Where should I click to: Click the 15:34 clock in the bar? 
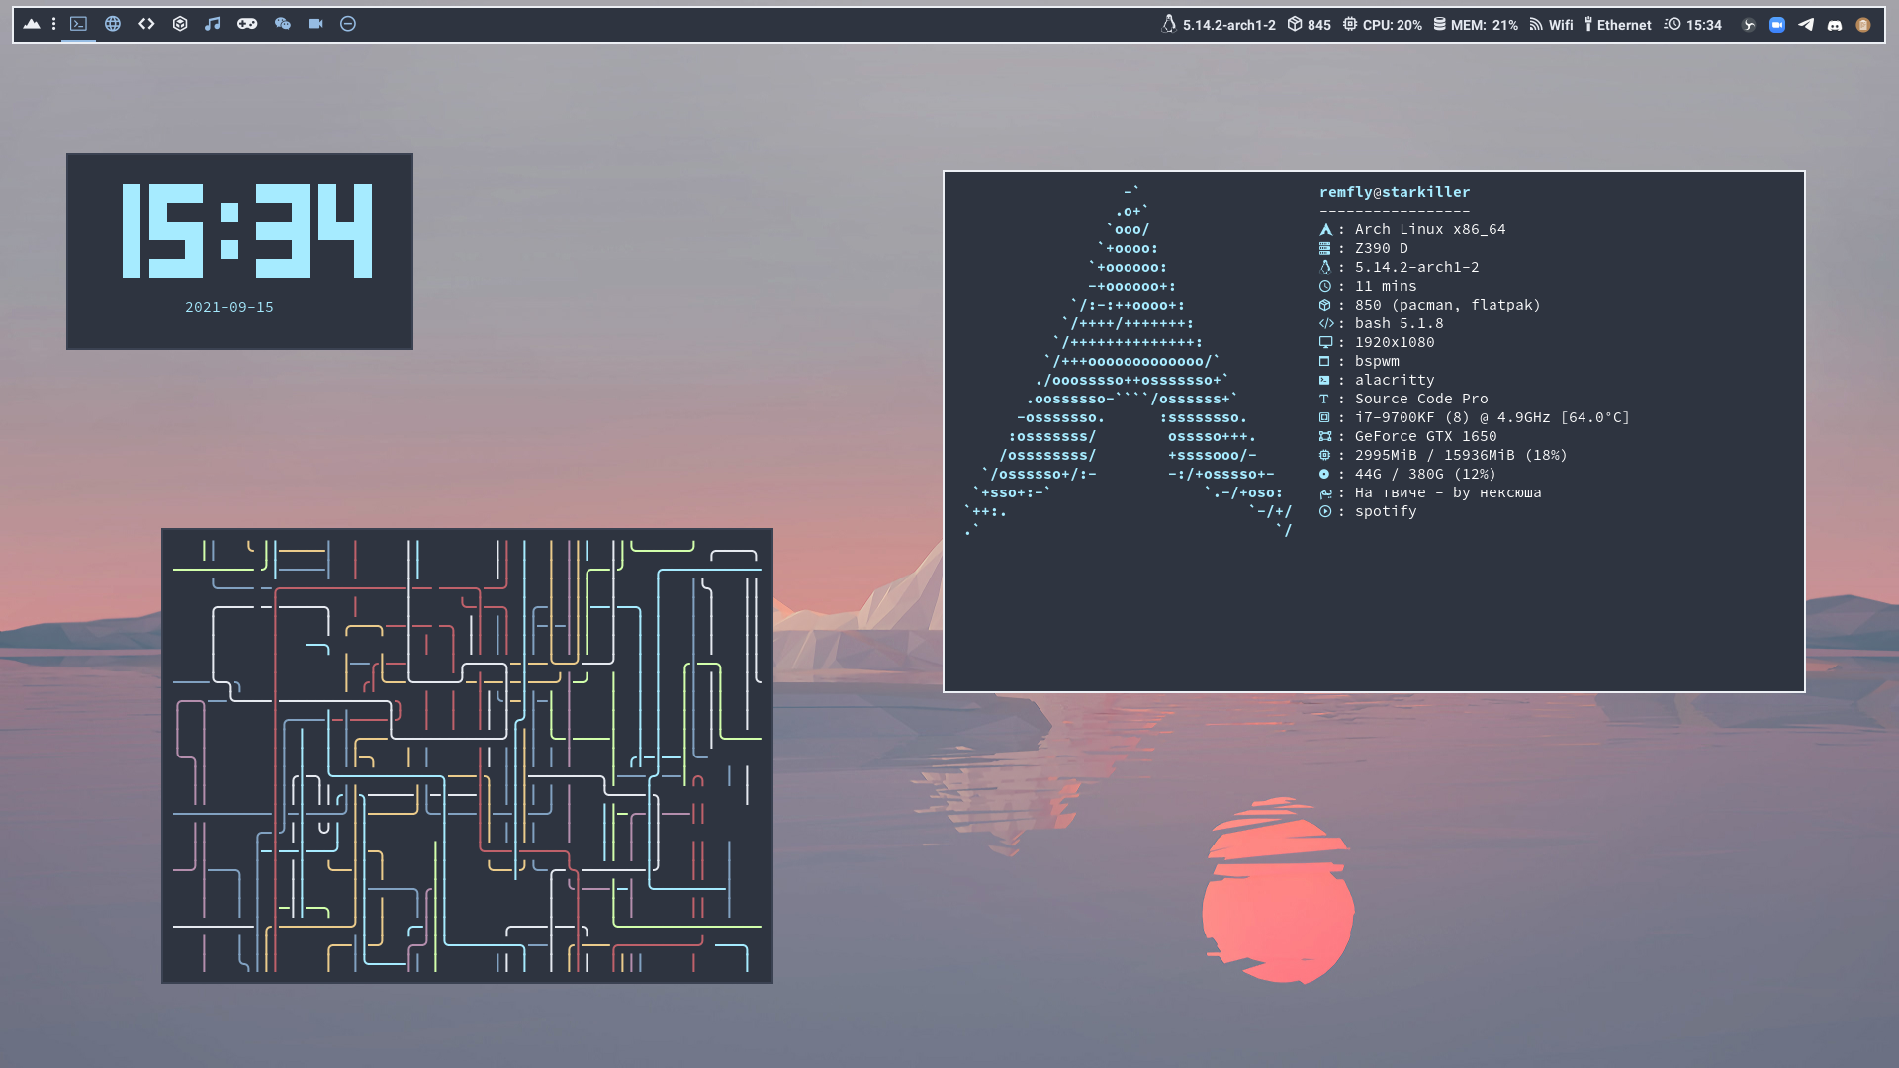1692,25
